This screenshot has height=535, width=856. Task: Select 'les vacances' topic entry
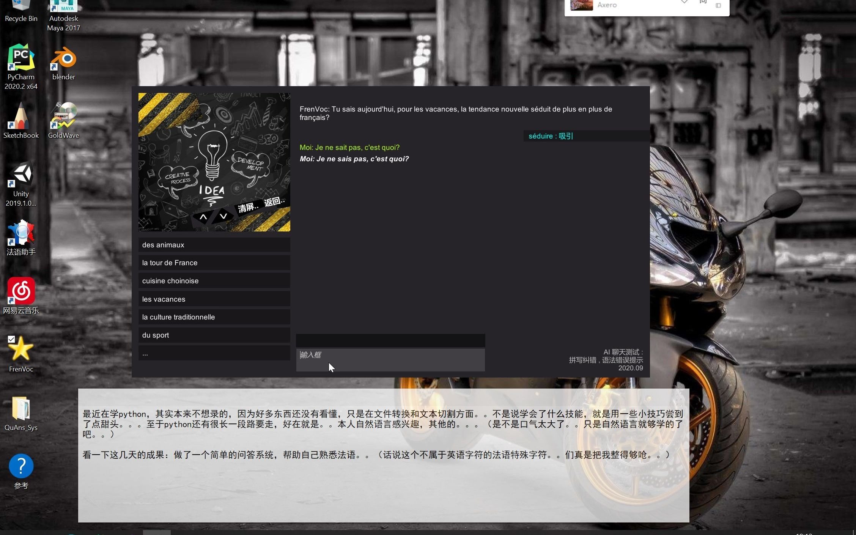tap(214, 299)
